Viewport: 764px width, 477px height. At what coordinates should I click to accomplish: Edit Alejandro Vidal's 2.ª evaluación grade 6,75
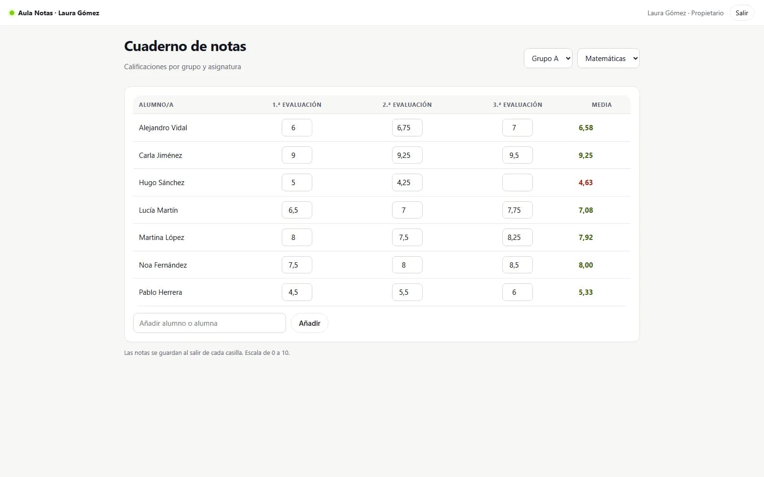(x=407, y=128)
